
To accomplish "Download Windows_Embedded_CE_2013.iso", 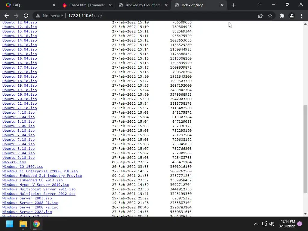I will [x=32, y=180].
